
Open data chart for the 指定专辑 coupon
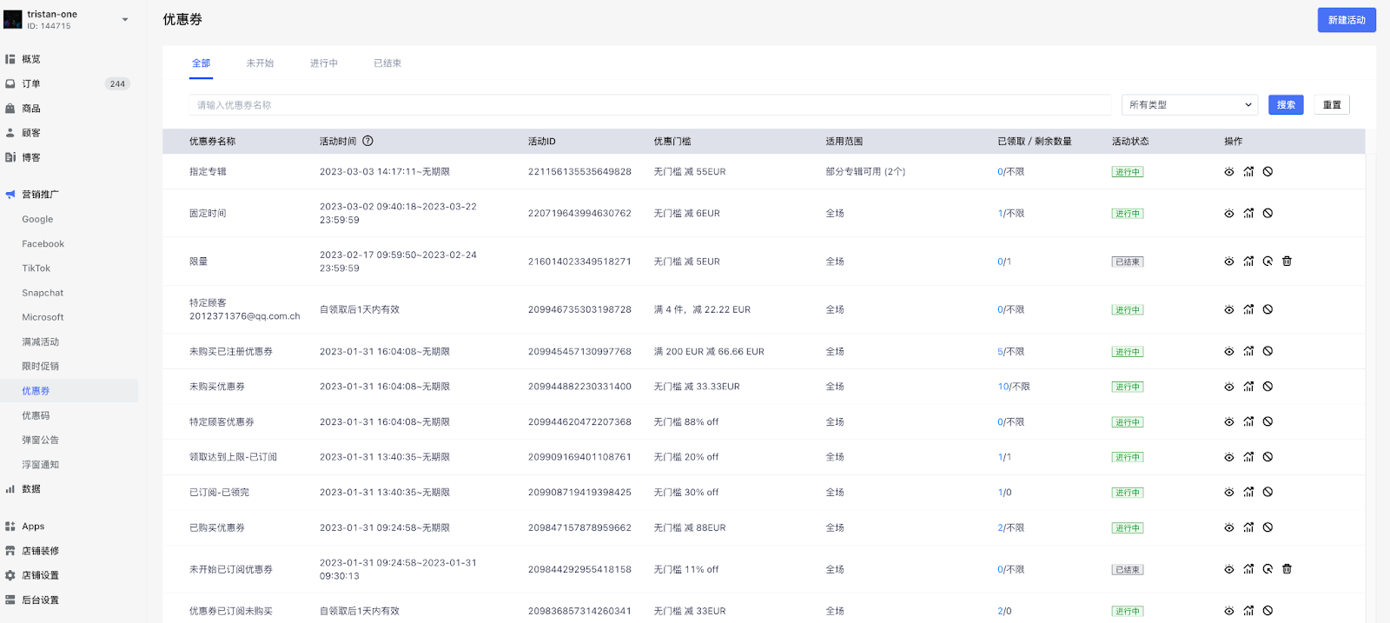(1248, 172)
